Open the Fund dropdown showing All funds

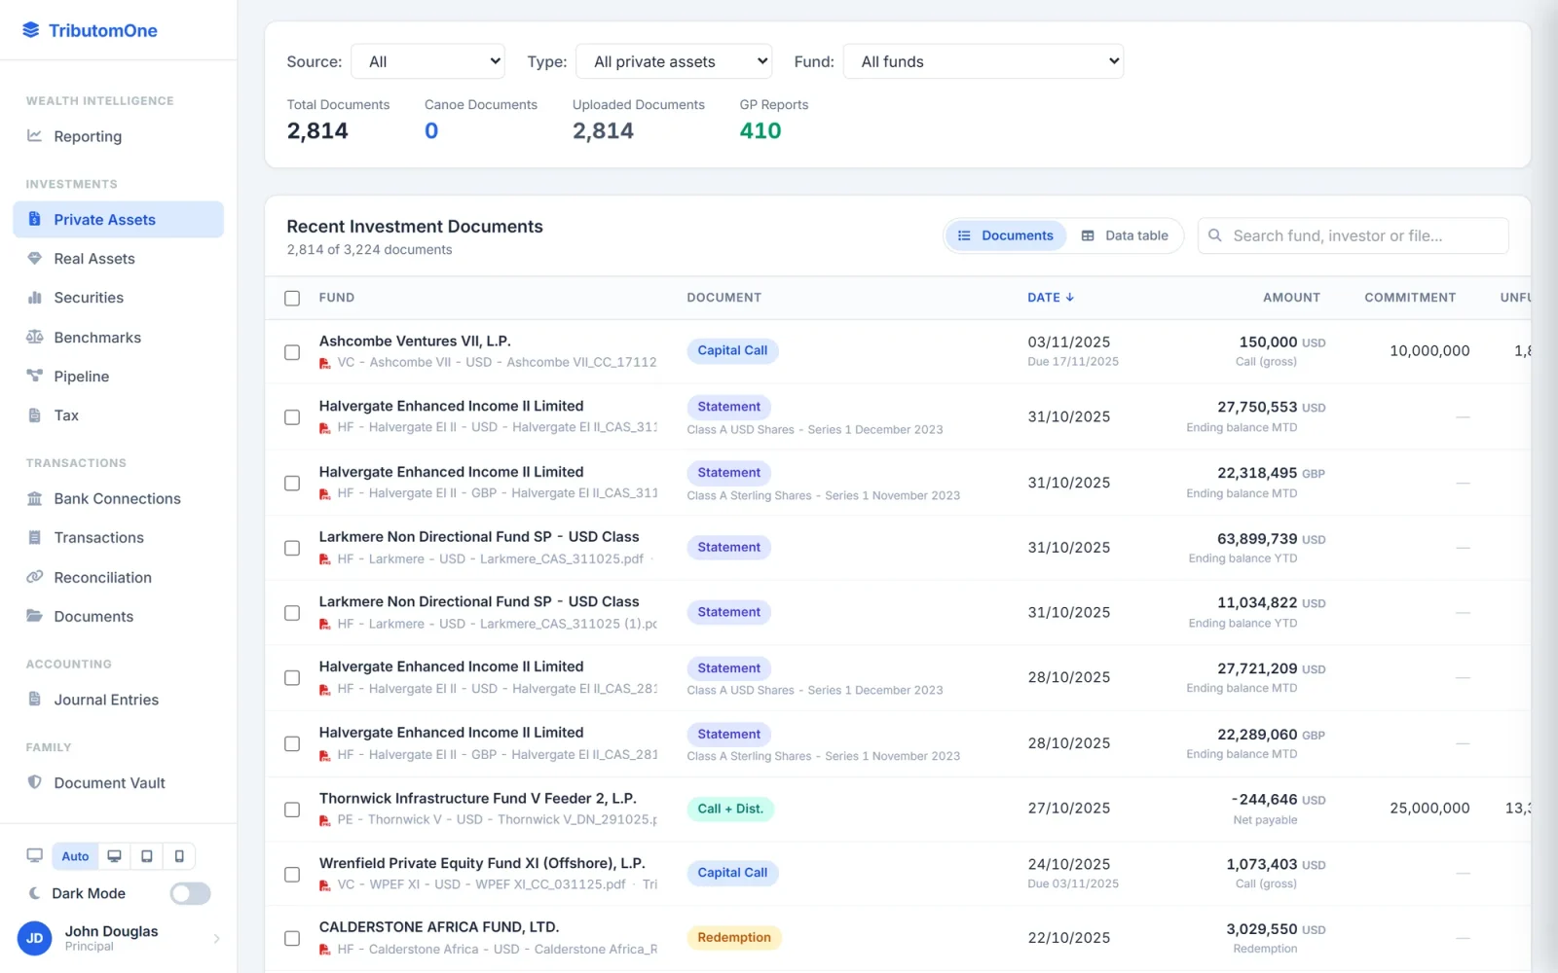point(983,61)
